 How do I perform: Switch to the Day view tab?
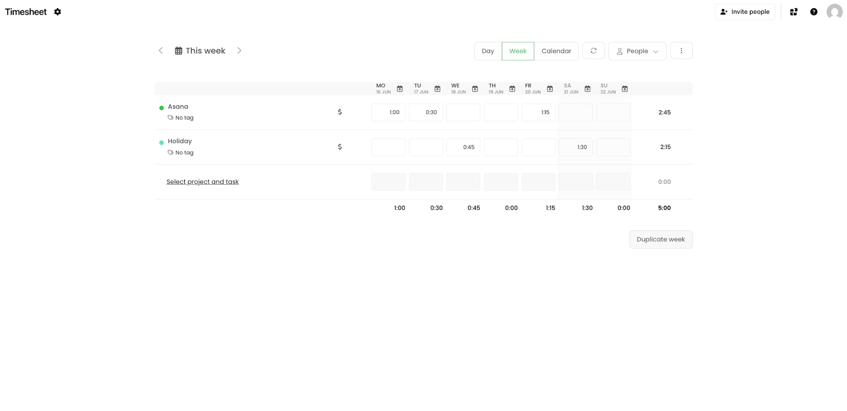(488, 51)
